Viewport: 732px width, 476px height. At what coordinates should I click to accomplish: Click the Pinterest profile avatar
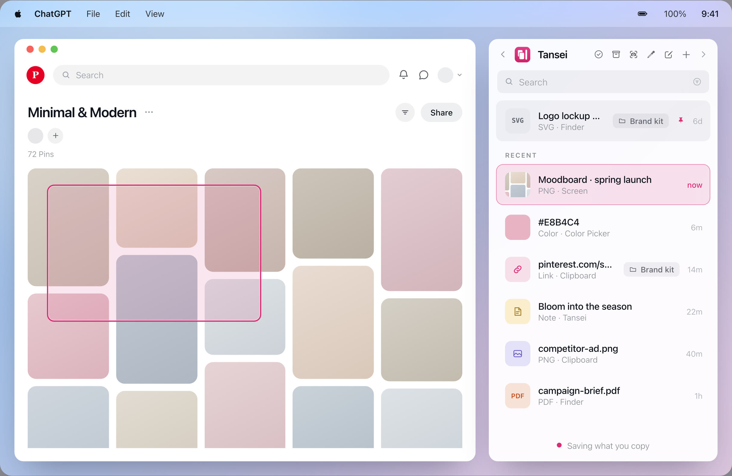[445, 75]
